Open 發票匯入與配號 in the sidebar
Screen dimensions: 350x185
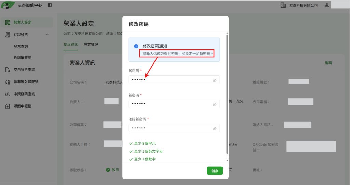[x=27, y=82]
